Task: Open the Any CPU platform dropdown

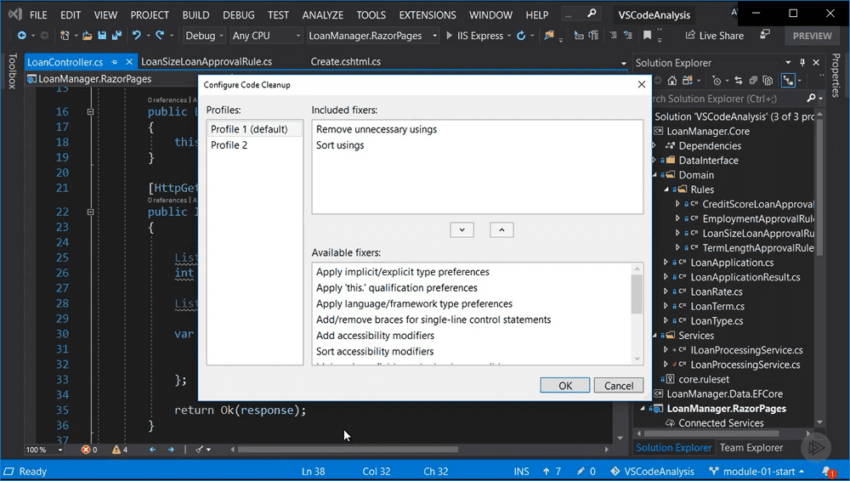Action: tap(266, 36)
